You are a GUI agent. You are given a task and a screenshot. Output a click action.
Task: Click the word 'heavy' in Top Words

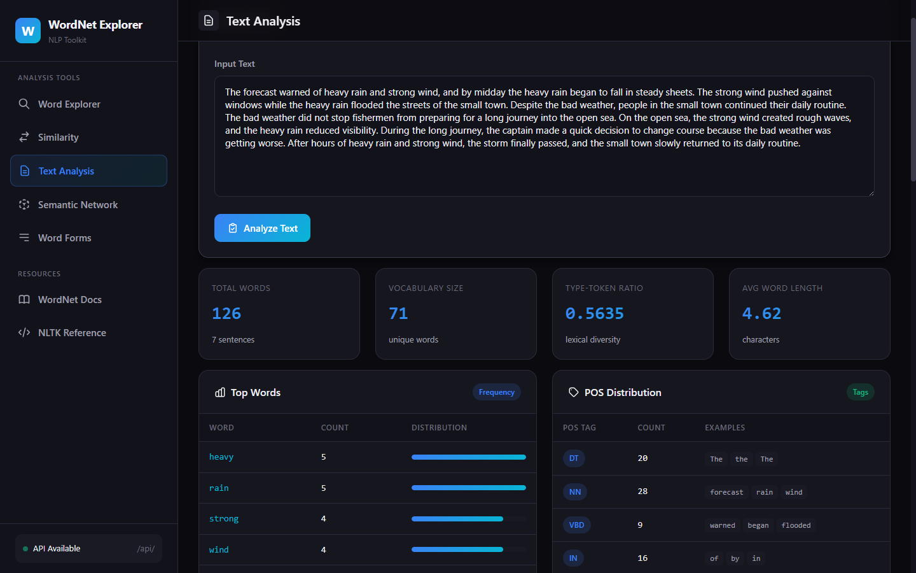point(221,457)
